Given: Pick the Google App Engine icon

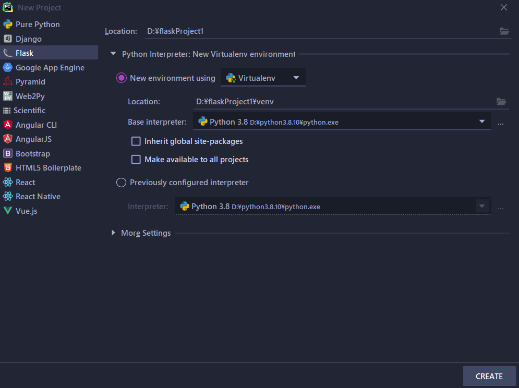Looking at the screenshot, I should [x=8, y=68].
